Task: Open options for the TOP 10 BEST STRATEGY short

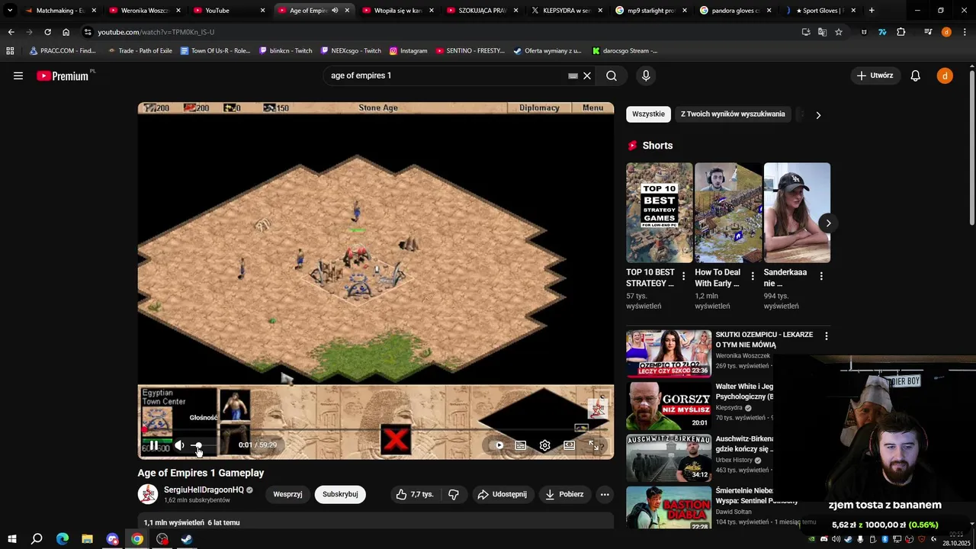Action: pos(683,276)
